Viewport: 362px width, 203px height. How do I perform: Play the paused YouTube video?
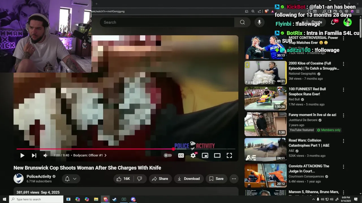coord(22,155)
